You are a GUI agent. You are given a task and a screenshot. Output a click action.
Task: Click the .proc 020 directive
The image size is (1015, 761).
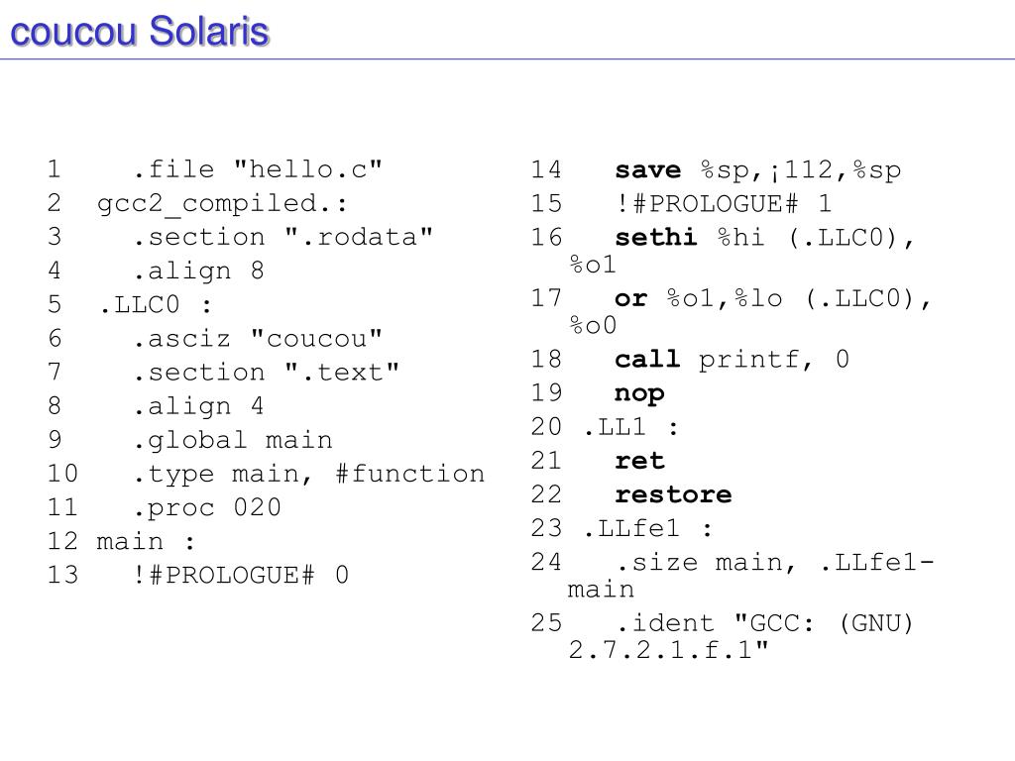click(206, 508)
